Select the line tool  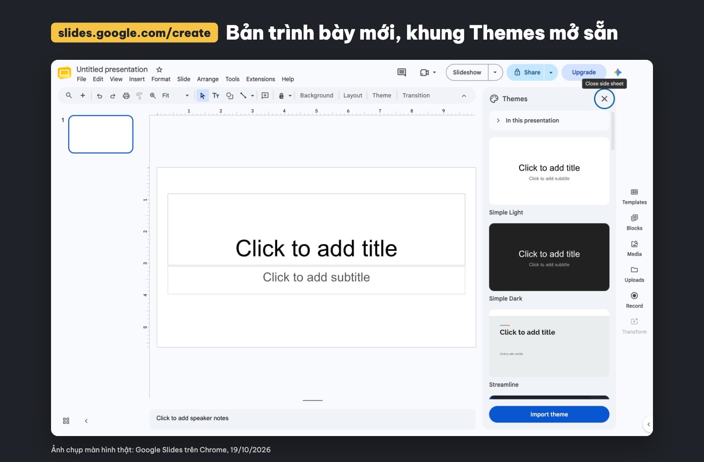coord(243,95)
